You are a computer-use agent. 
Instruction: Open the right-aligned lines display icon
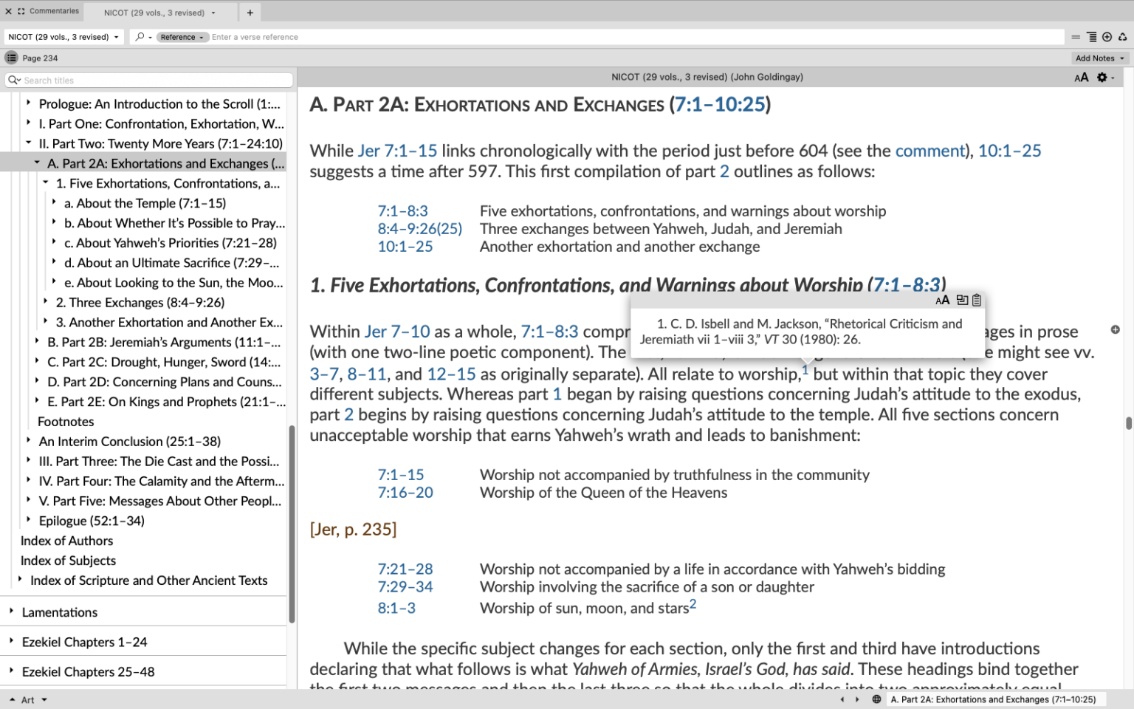[x=1091, y=37]
